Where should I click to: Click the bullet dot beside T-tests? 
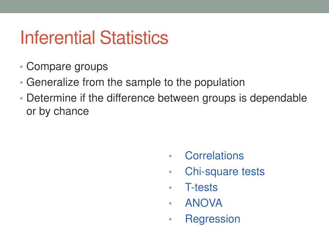coord(170,188)
